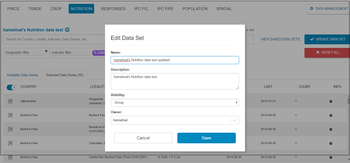Uncheck the Boucle du Mouhoun row checkbox
This screenshot has height=163, width=350.
click(10, 129)
